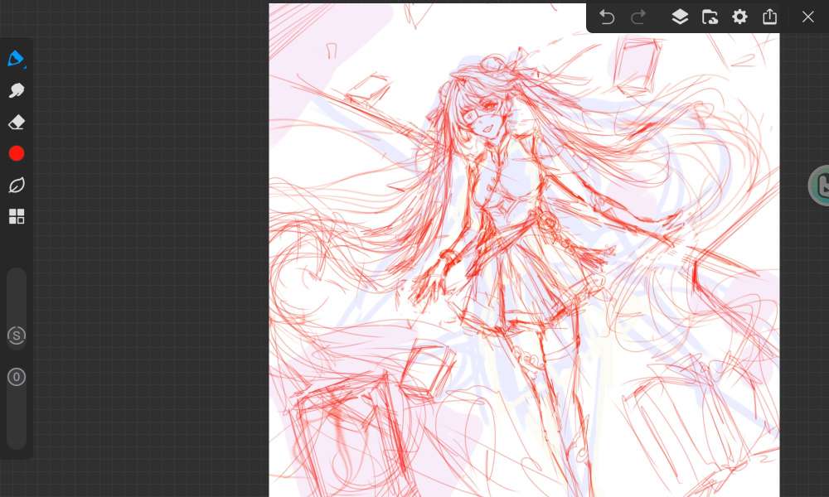The height and width of the screenshot is (497, 829).
Task: Redo the undone stroke
Action: (638, 17)
